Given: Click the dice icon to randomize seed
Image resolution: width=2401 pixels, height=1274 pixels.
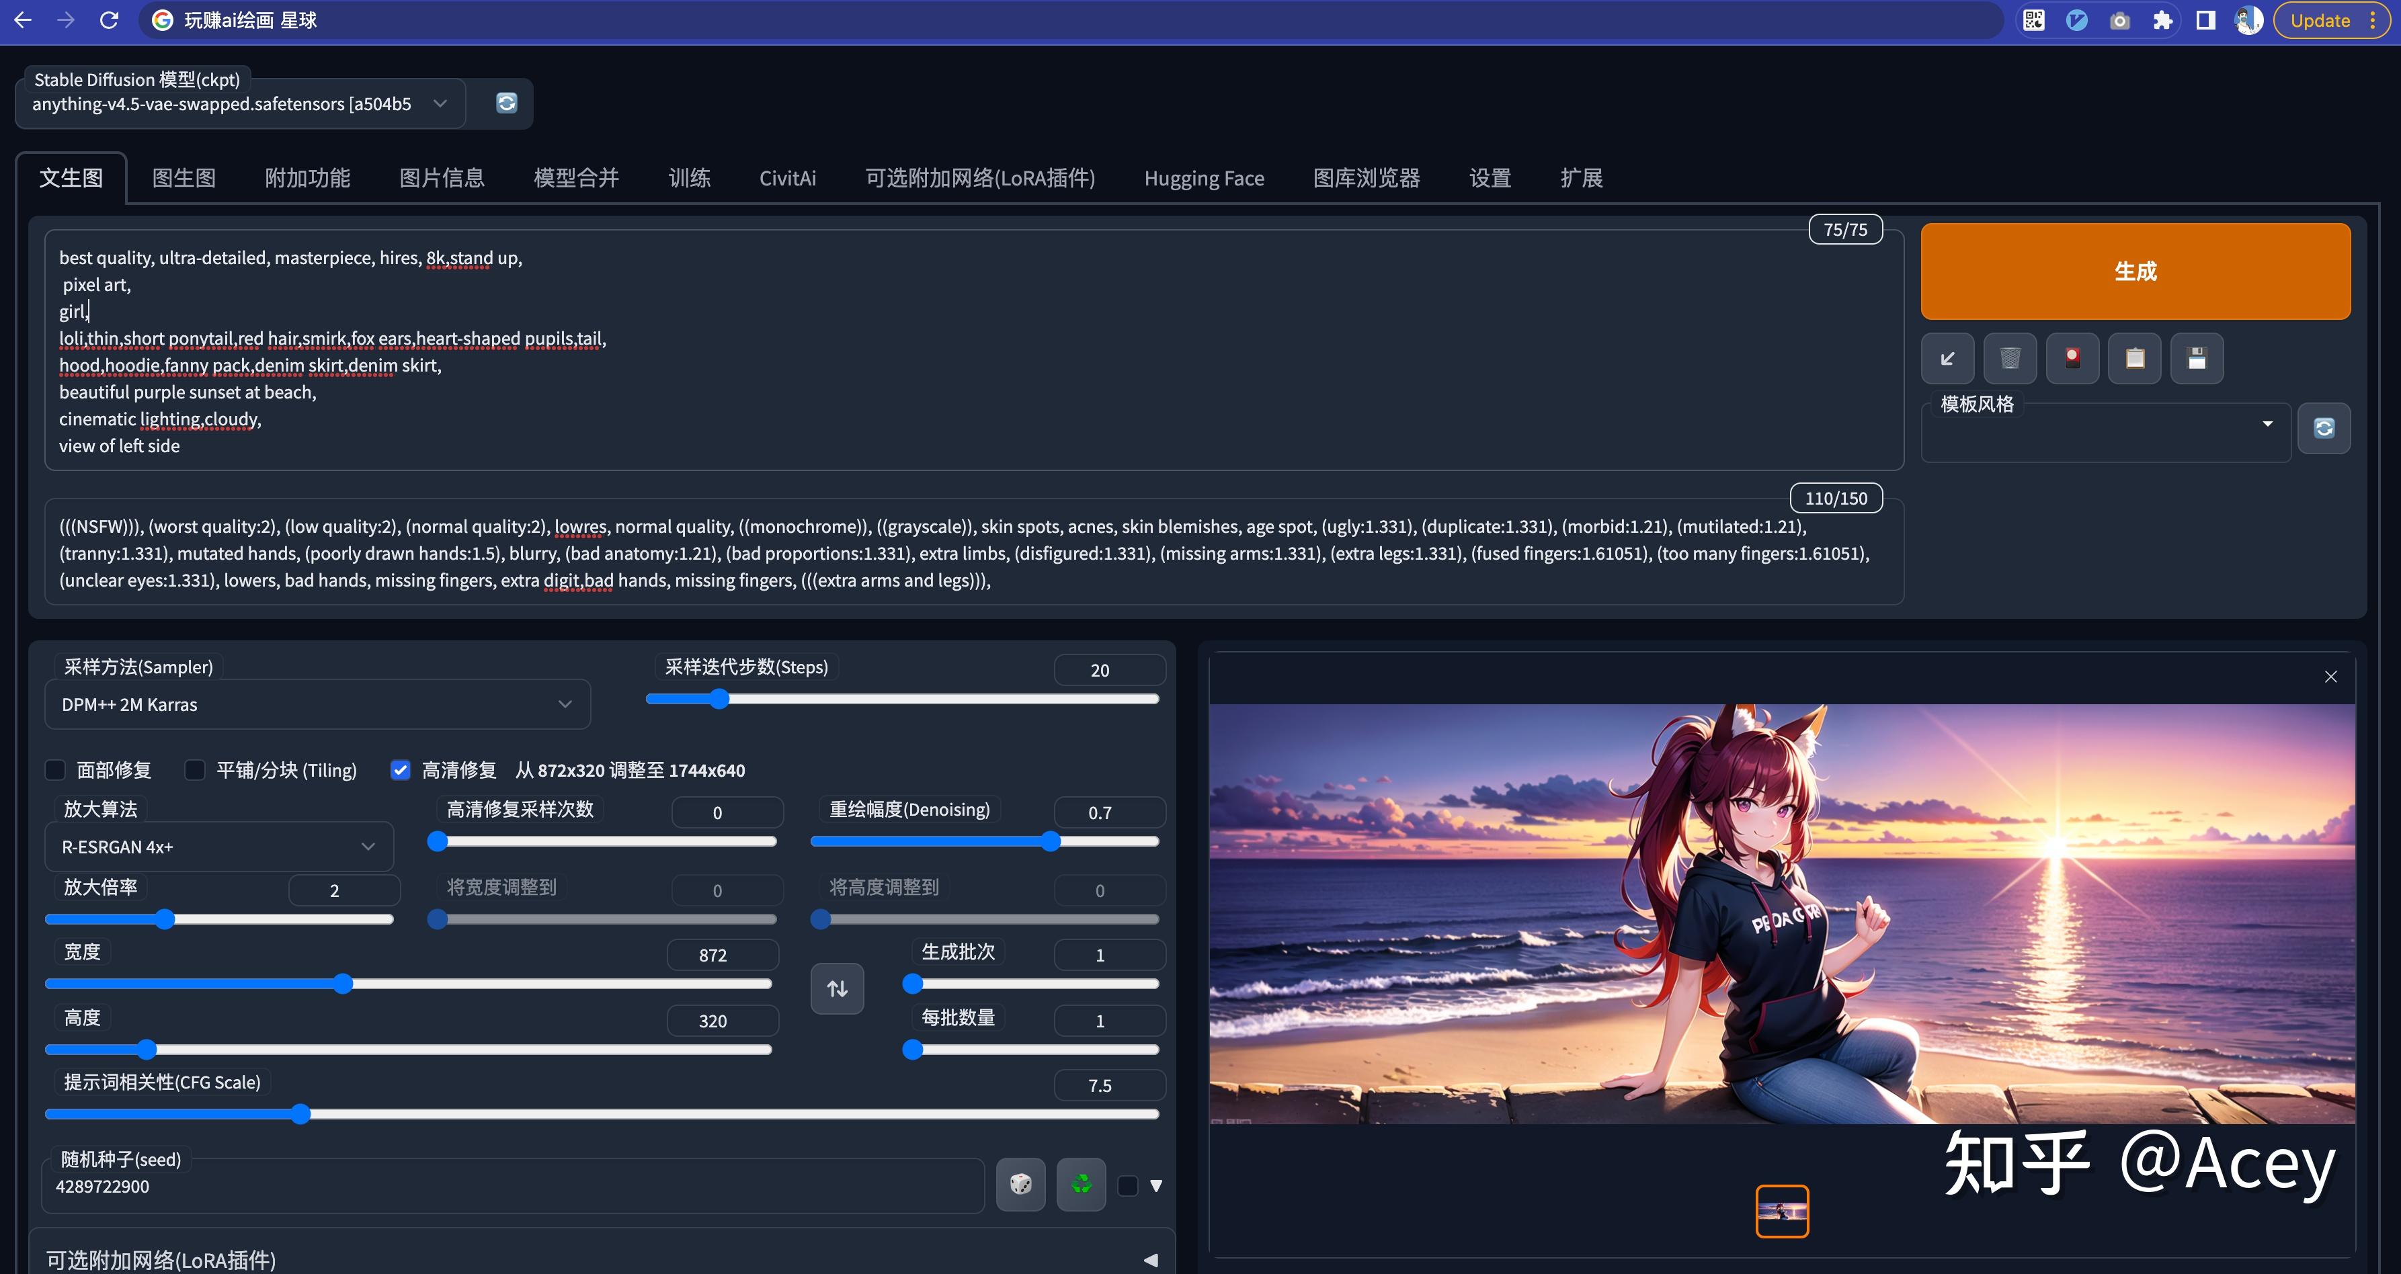Looking at the screenshot, I should pyautogui.click(x=1020, y=1185).
